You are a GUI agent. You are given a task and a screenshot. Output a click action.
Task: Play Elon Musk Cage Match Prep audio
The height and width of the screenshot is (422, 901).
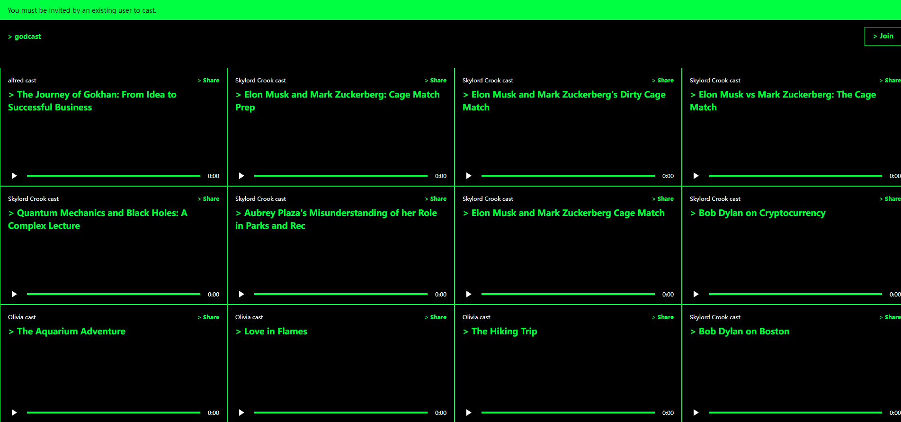tap(241, 176)
